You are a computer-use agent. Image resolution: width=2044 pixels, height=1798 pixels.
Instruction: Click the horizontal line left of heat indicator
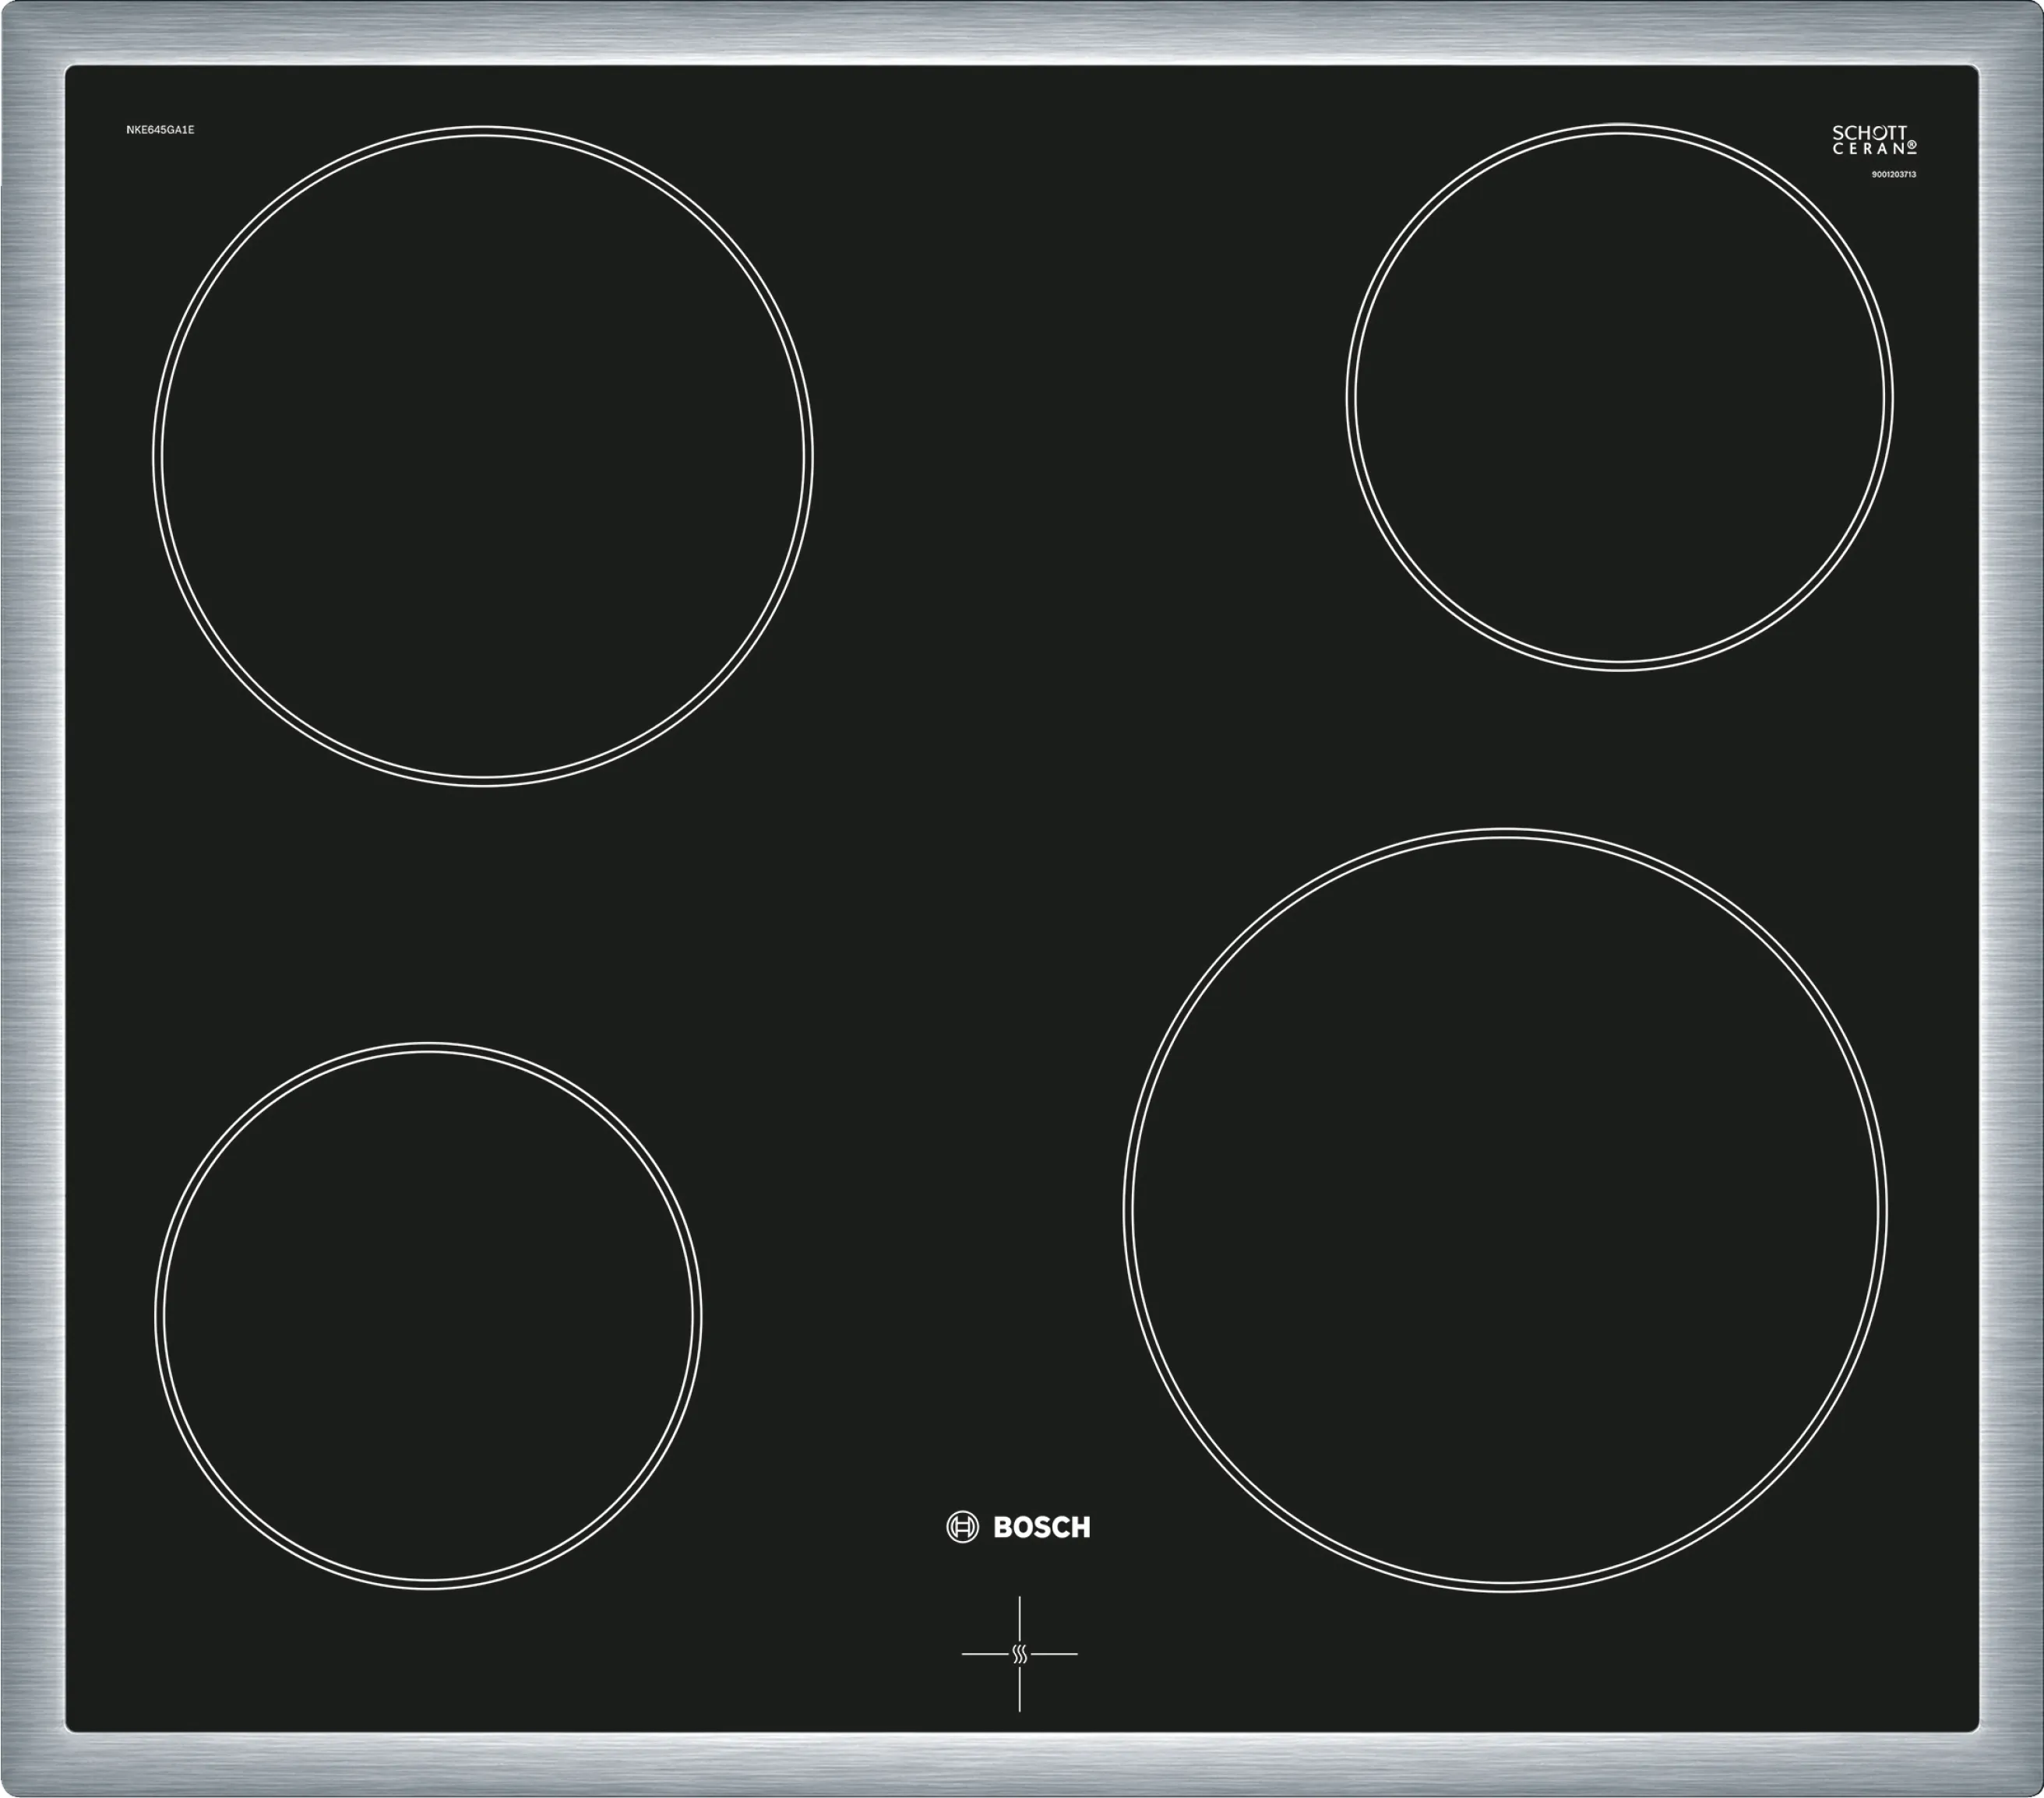click(985, 1654)
